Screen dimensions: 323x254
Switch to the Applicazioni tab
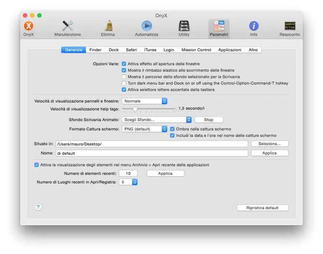tap(230, 50)
